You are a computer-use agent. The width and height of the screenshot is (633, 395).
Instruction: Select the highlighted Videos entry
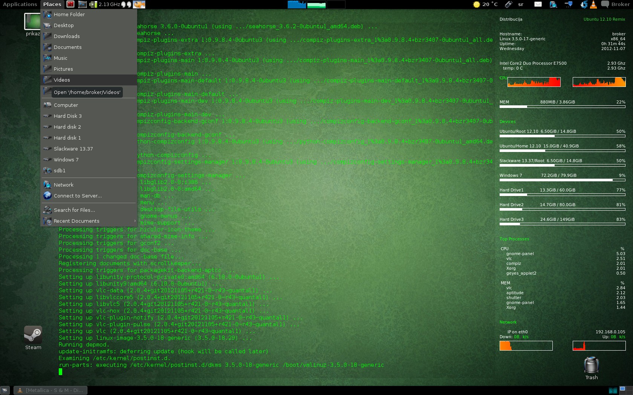(89, 80)
